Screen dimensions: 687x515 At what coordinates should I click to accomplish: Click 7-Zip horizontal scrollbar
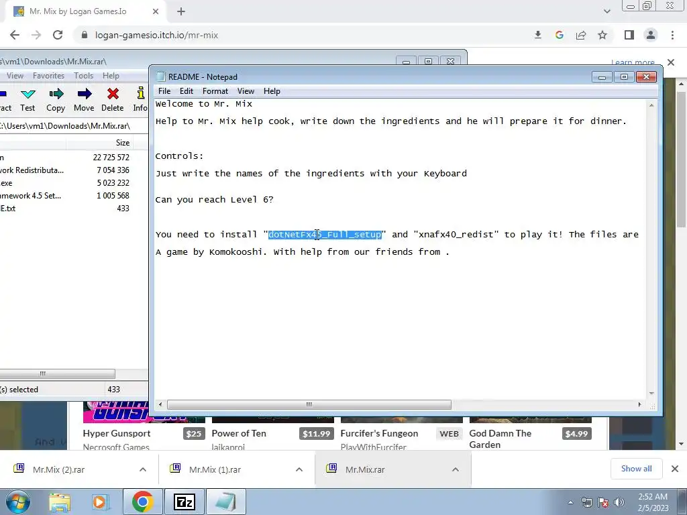click(57, 374)
